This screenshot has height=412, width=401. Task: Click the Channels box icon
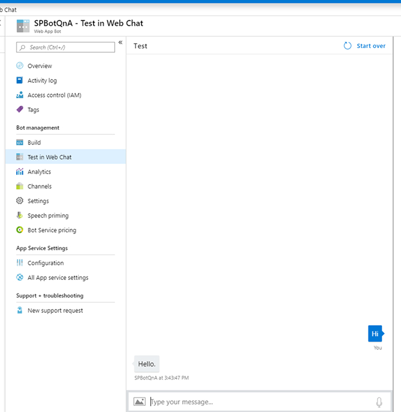click(x=20, y=186)
